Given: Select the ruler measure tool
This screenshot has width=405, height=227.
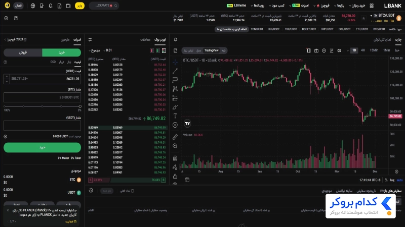Looking at the screenshot, I should (x=175, y=137).
